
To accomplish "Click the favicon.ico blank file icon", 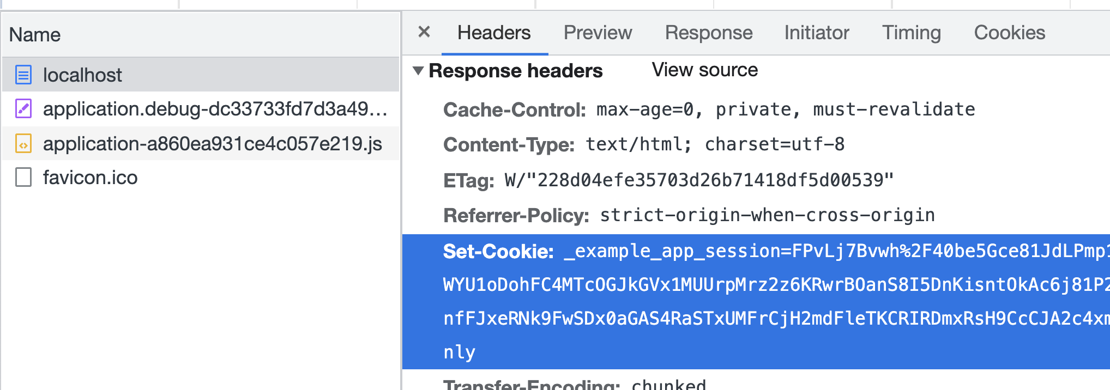I will coord(23,178).
